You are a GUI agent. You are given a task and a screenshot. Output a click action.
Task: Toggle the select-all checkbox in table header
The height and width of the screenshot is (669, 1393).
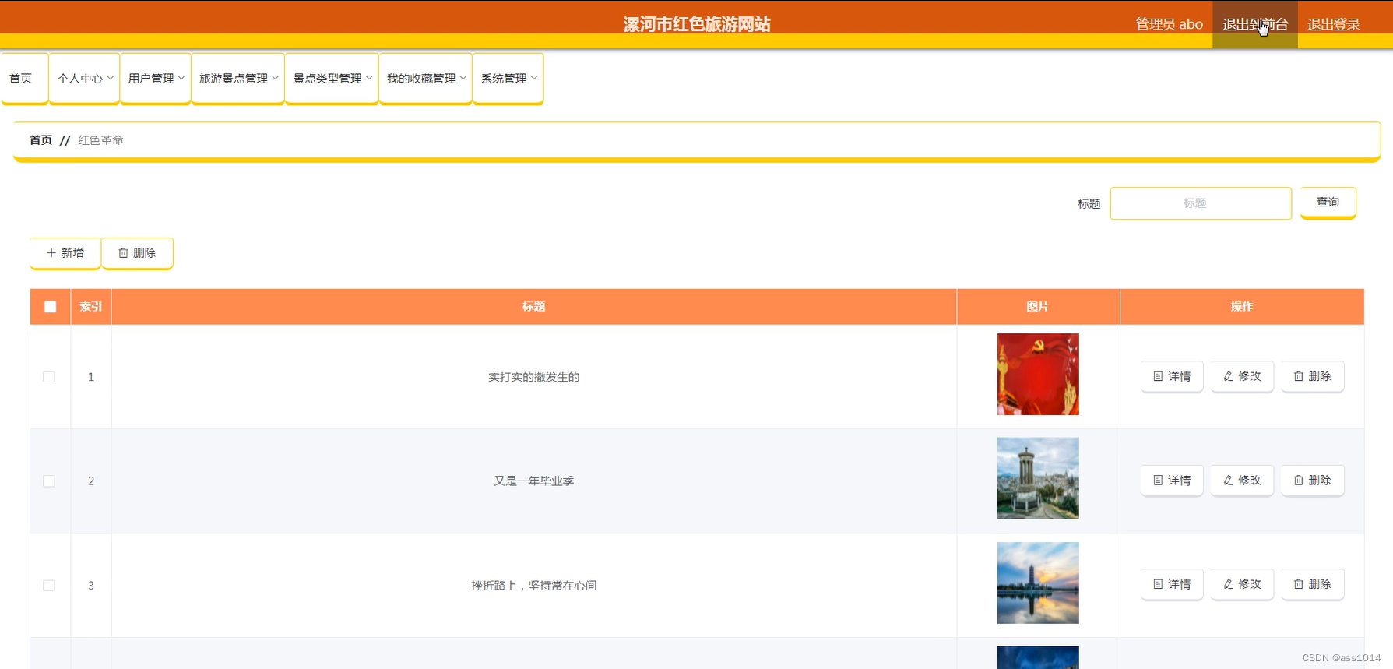click(51, 307)
